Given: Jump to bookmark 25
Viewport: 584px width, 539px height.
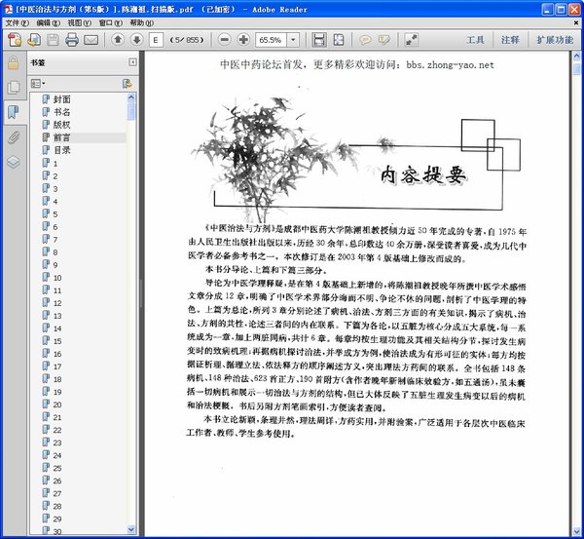Looking at the screenshot, I should coord(57,468).
